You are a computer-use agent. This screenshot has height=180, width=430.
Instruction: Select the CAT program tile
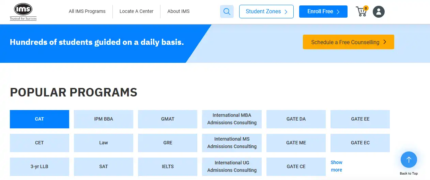[40, 119]
